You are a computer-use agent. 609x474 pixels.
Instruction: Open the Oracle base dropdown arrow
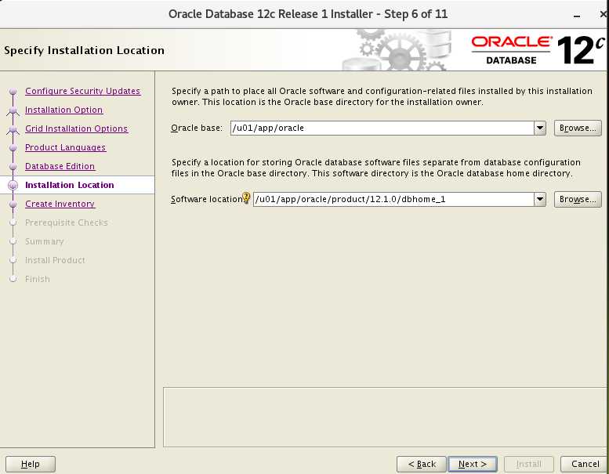click(540, 128)
